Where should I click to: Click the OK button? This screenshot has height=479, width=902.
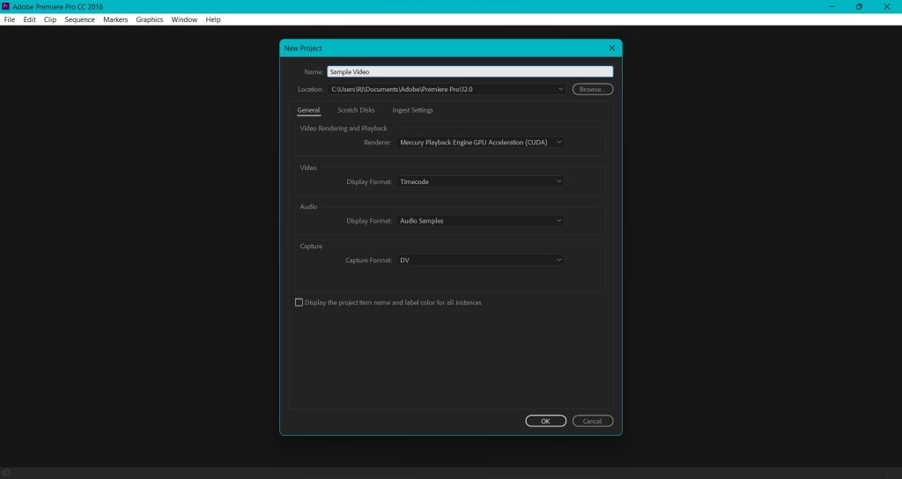point(545,421)
